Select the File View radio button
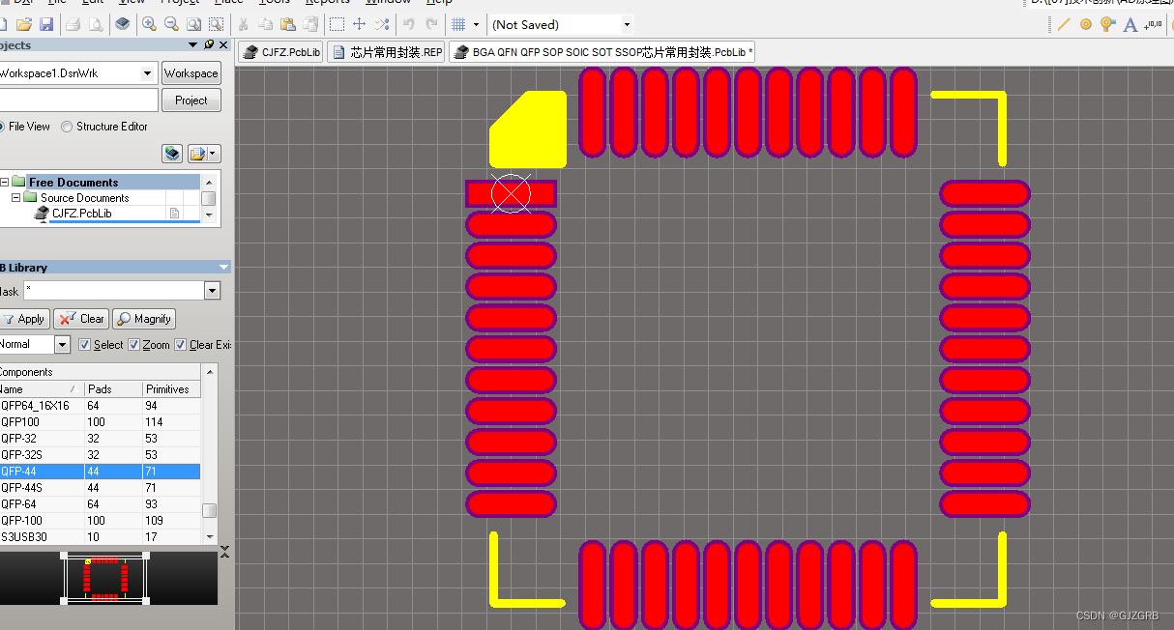 (1, 127)
